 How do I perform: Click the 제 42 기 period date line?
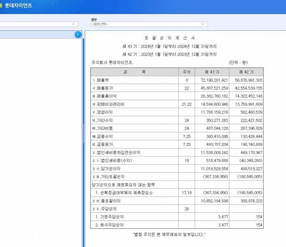pyautogui.click(x=169, y=54)
